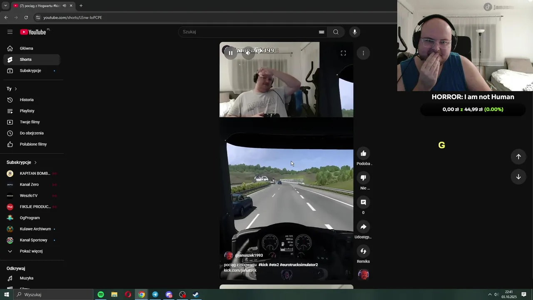Open @januszek1993 channel from the Short
Viewport: 533px width, 300px height.
(249, 255)
